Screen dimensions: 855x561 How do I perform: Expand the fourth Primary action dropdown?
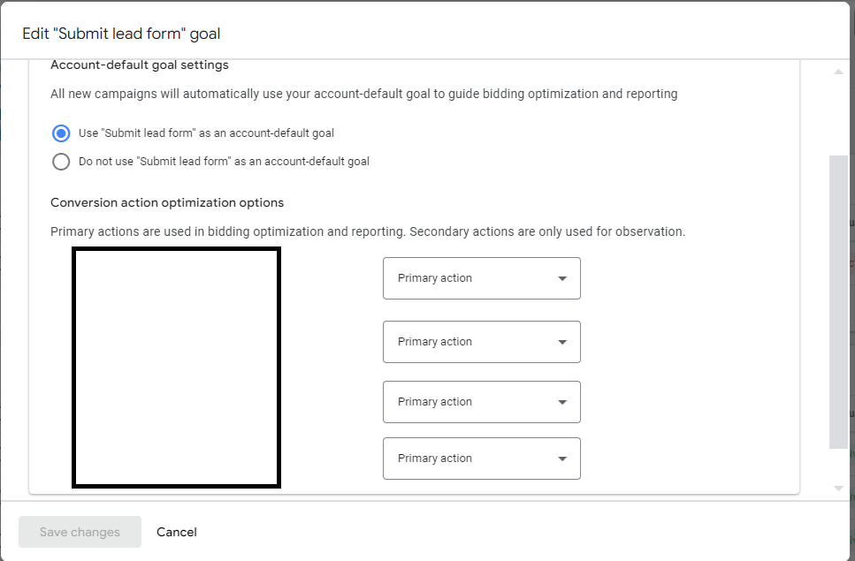click(481, 459)
